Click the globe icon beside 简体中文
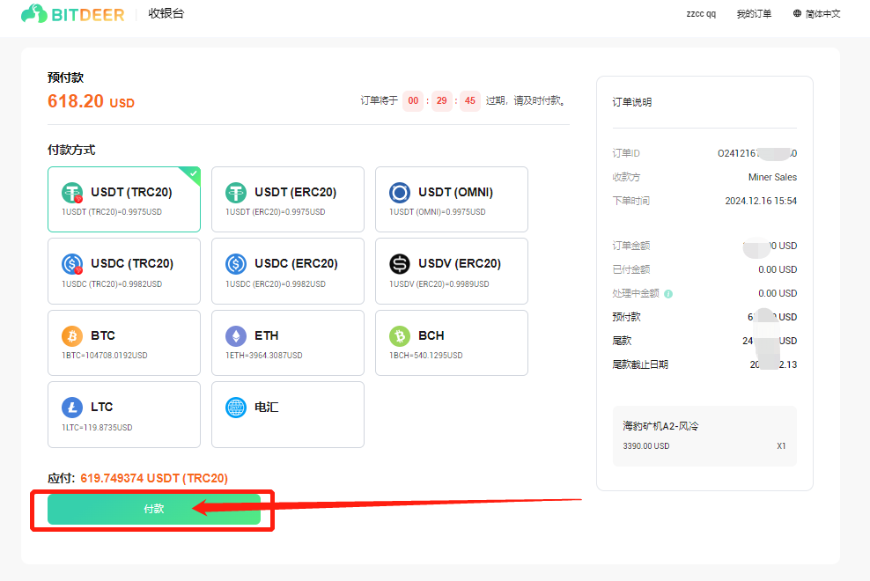 pos(797,13)
